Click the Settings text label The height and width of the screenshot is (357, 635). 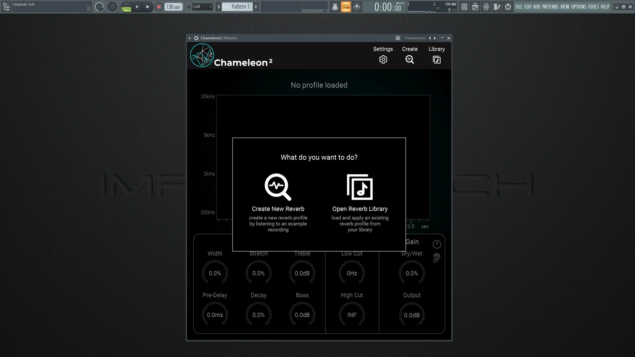click(x=383, y=49)
